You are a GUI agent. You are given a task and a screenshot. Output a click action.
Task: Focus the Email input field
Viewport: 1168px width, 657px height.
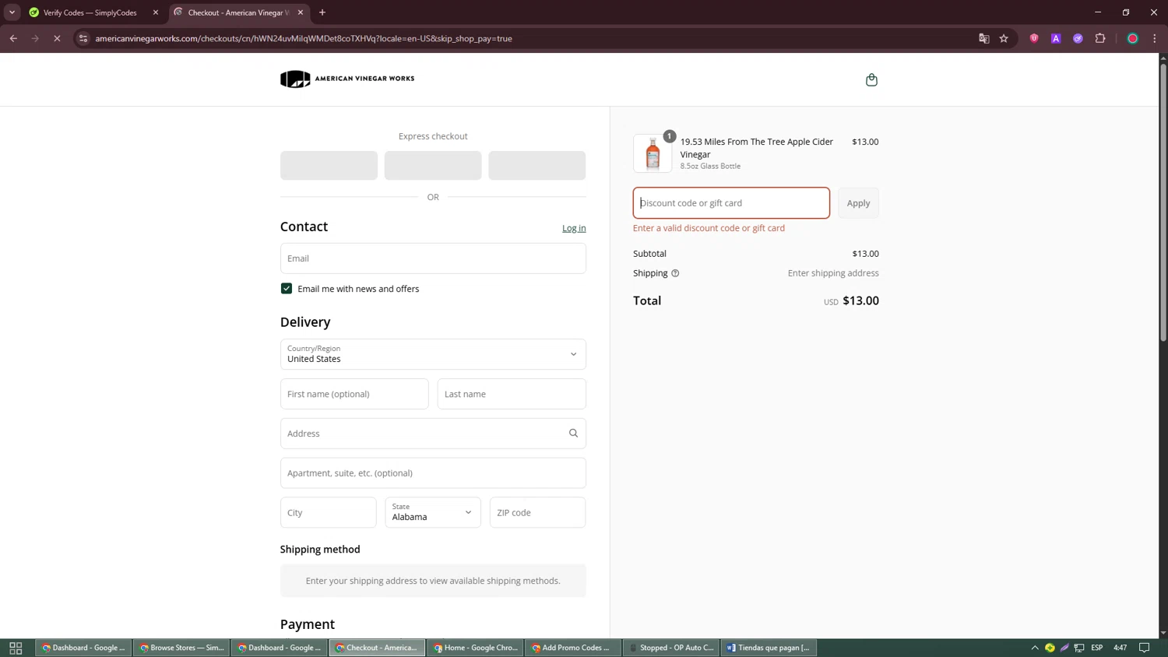point(433,258)
